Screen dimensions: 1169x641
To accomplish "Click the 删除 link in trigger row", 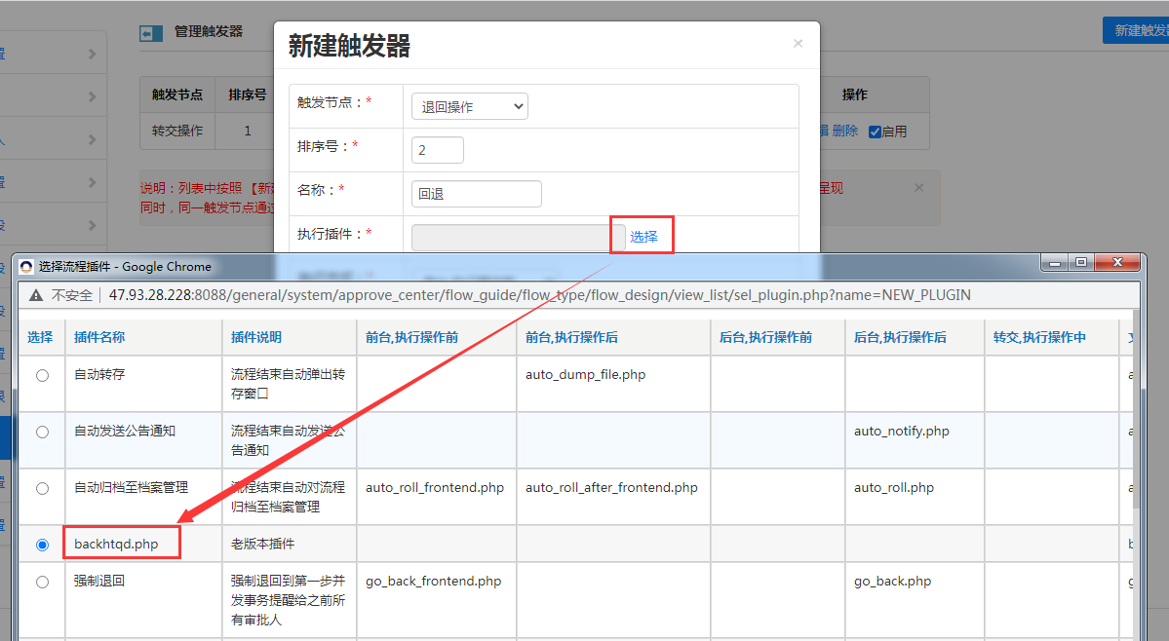I will tap(844, 132).
